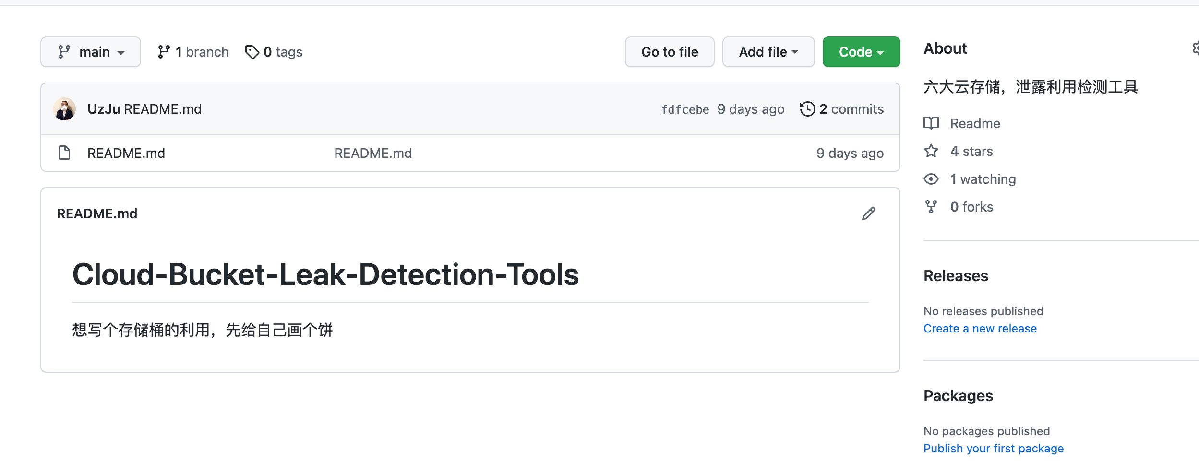Click the eye icon beside 1 watching
This screenshot has height=474, width=1199.
pos(931,179)
